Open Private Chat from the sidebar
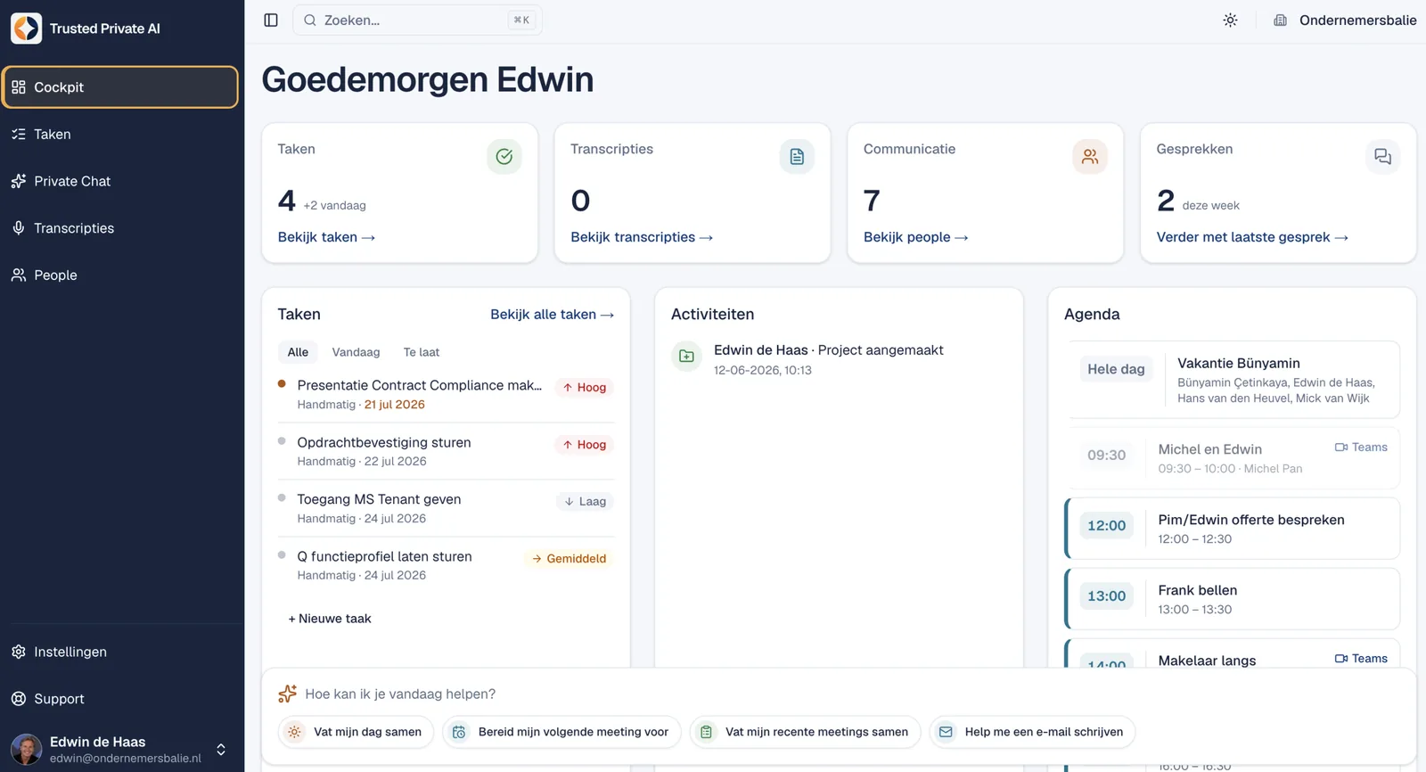 point(120,181)
